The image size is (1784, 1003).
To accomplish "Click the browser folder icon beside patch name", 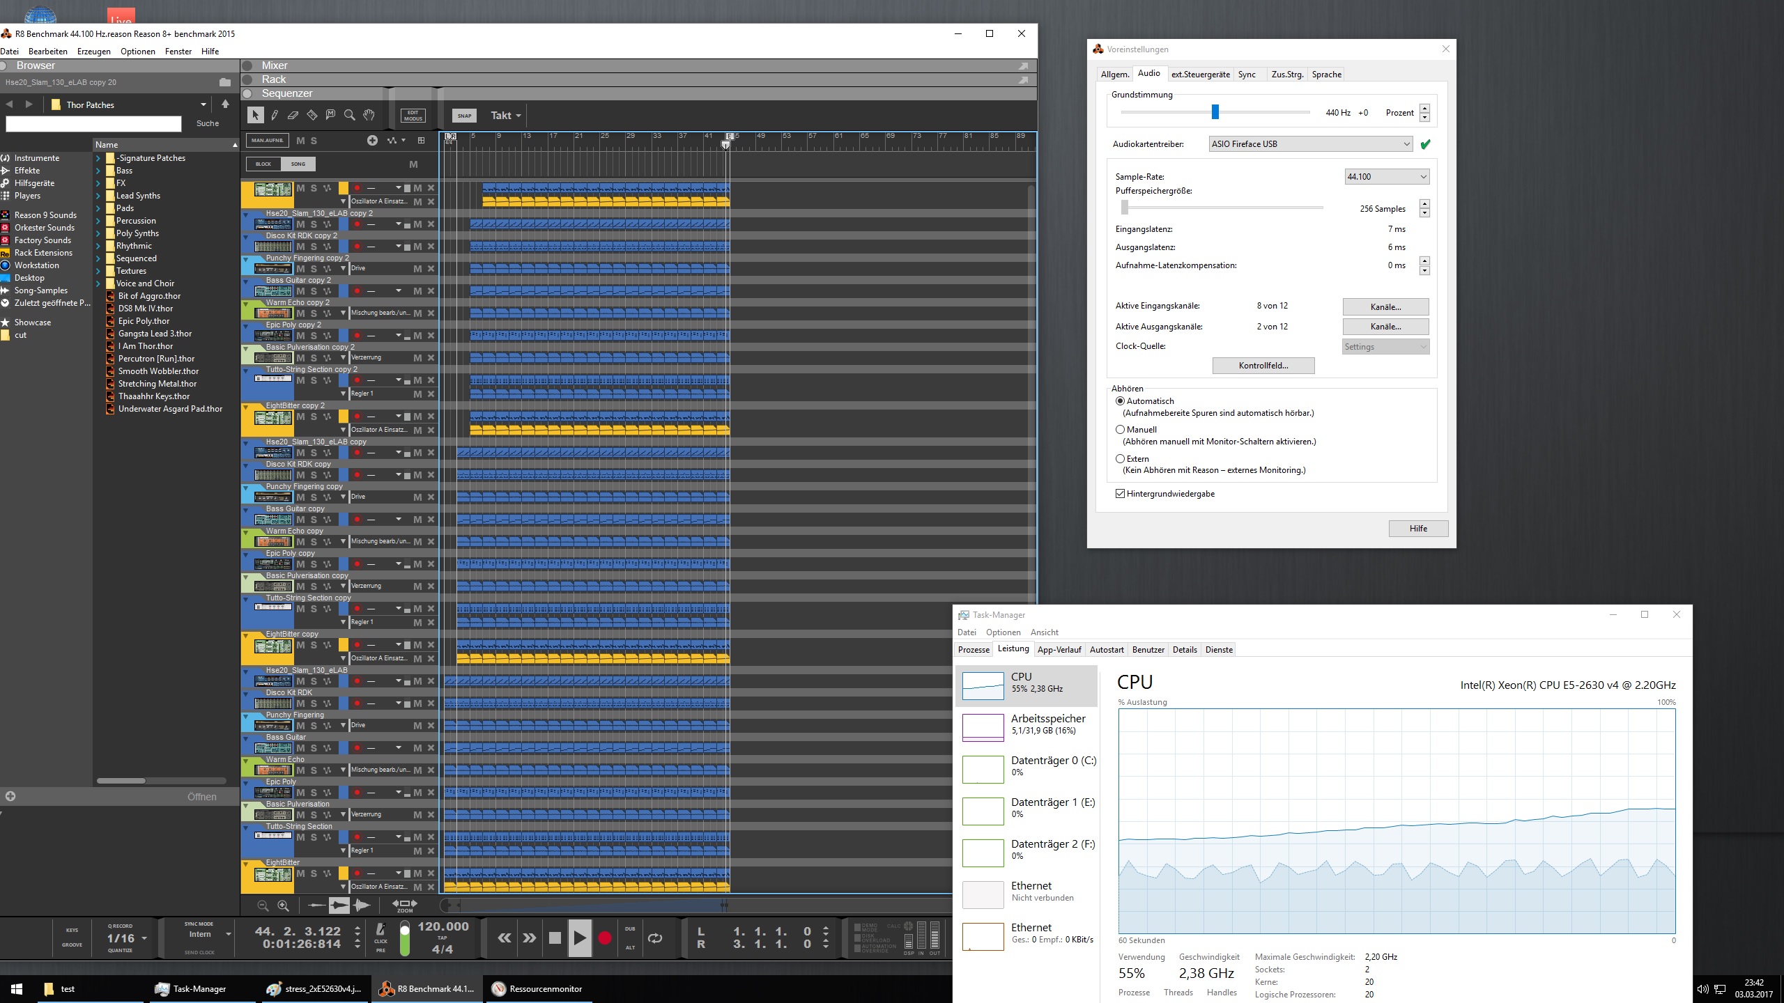I will click(x=224, y=82).
